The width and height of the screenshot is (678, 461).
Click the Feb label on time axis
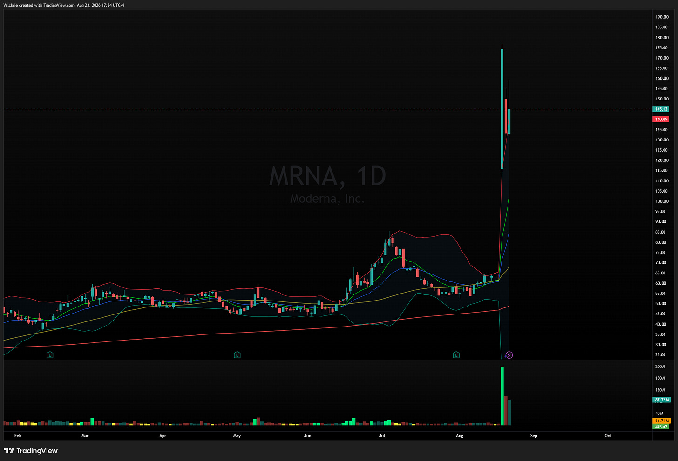click(18, 436)
